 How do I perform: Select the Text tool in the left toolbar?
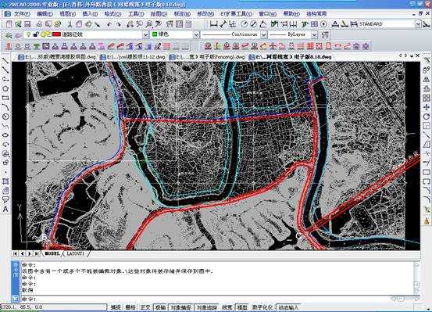[5, 210]
